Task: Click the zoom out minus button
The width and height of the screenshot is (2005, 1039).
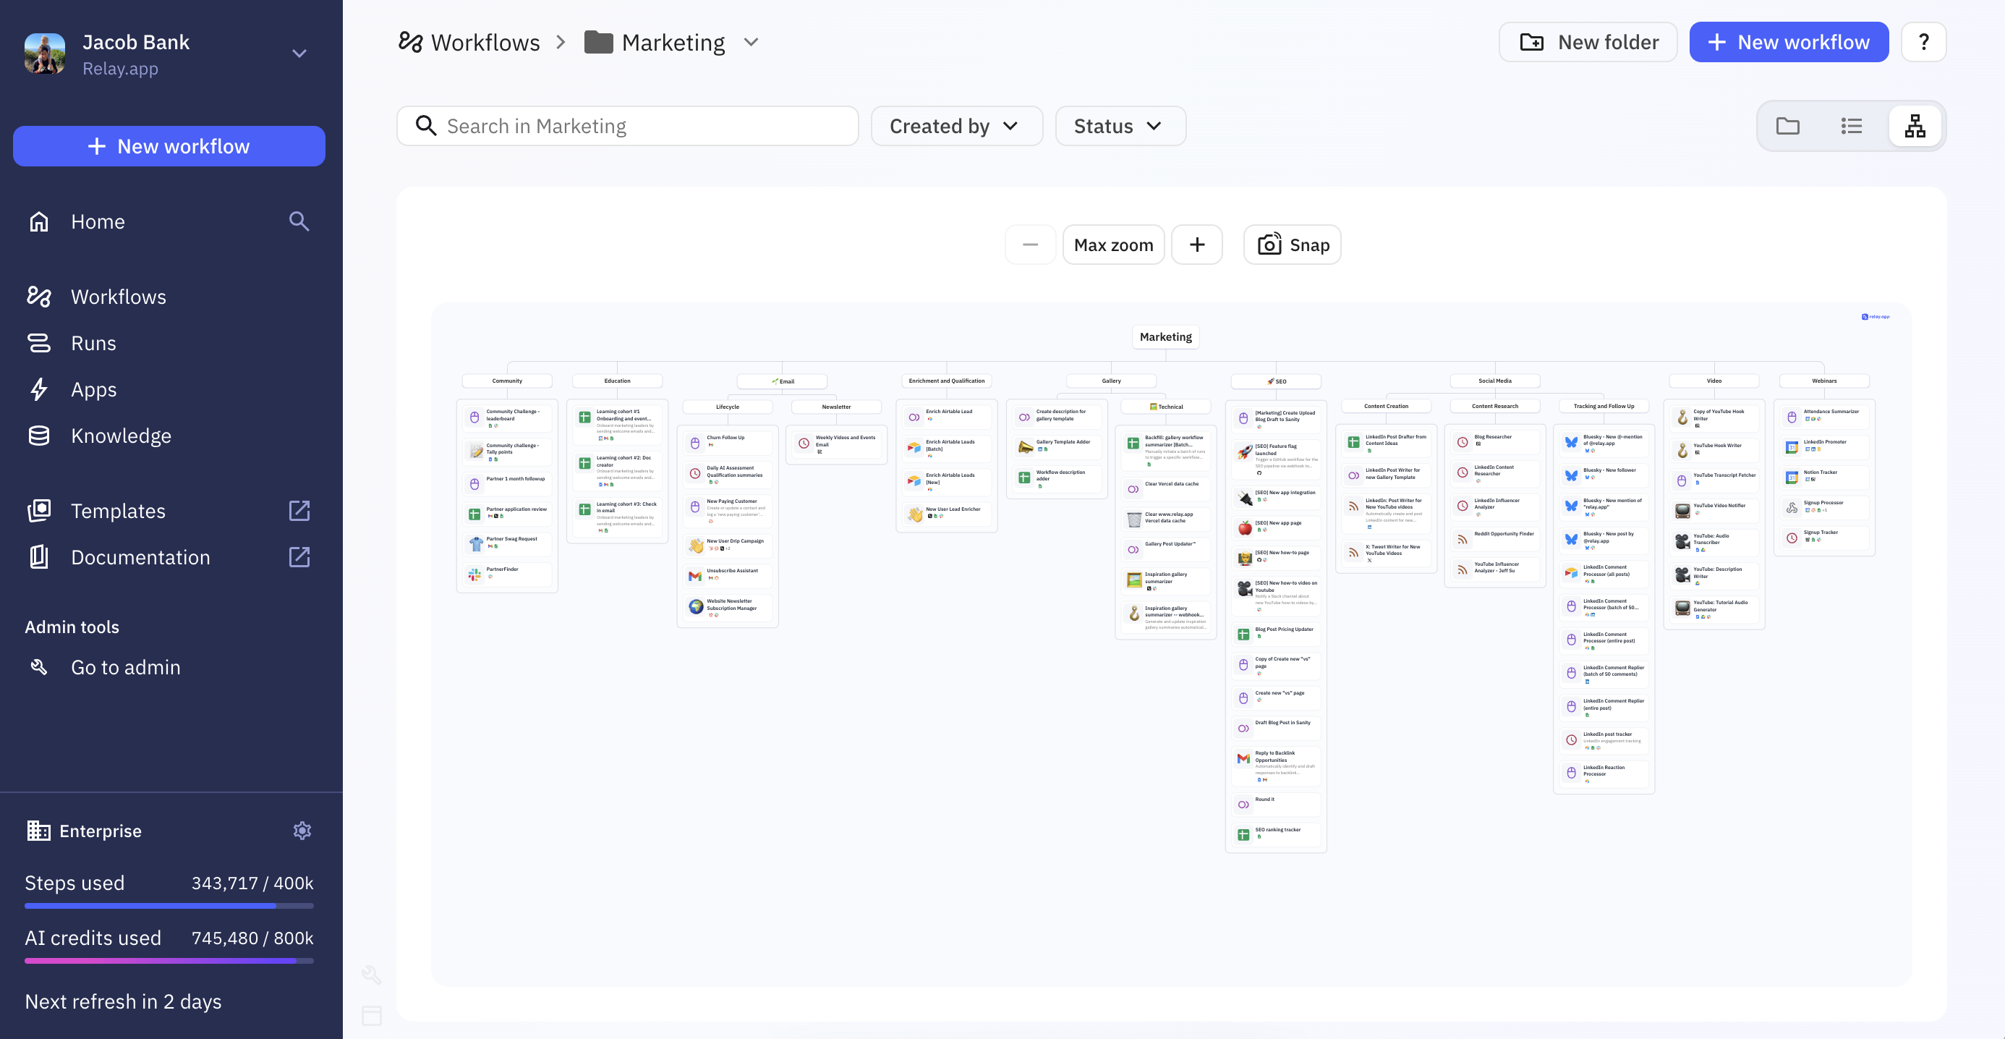Action: tap(1030, 245)
